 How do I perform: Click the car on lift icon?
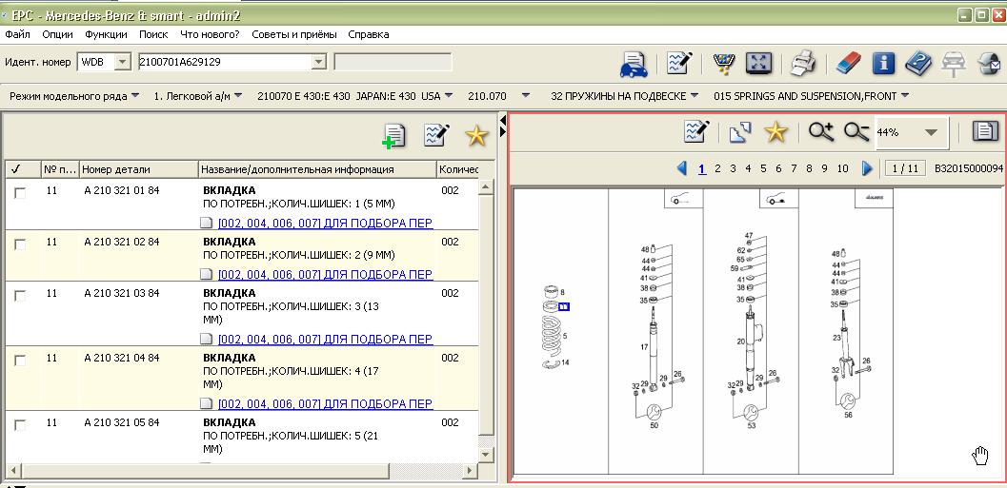pyautogui.click(x=953, y=64)
